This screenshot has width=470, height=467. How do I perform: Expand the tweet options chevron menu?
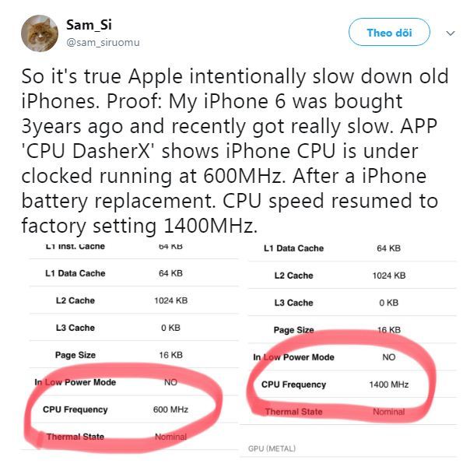tap(450, 33)
